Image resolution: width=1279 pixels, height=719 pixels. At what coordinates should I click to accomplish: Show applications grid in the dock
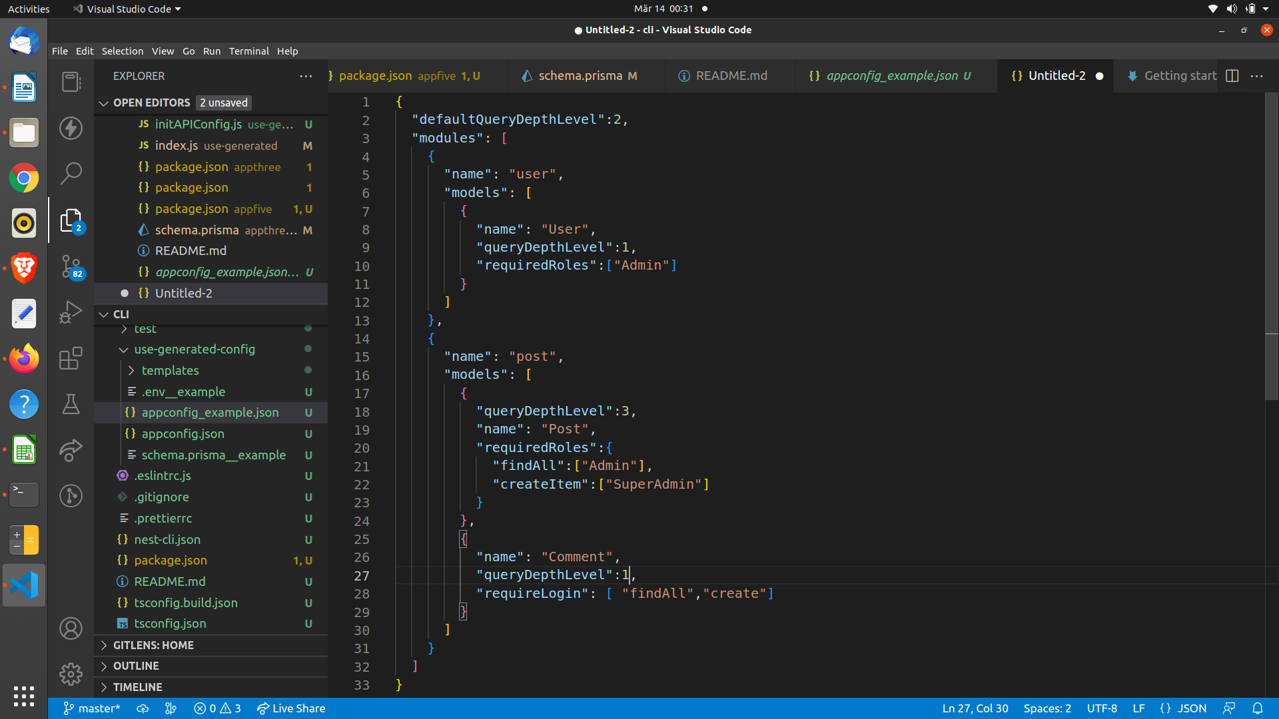[x=24, y=696]
